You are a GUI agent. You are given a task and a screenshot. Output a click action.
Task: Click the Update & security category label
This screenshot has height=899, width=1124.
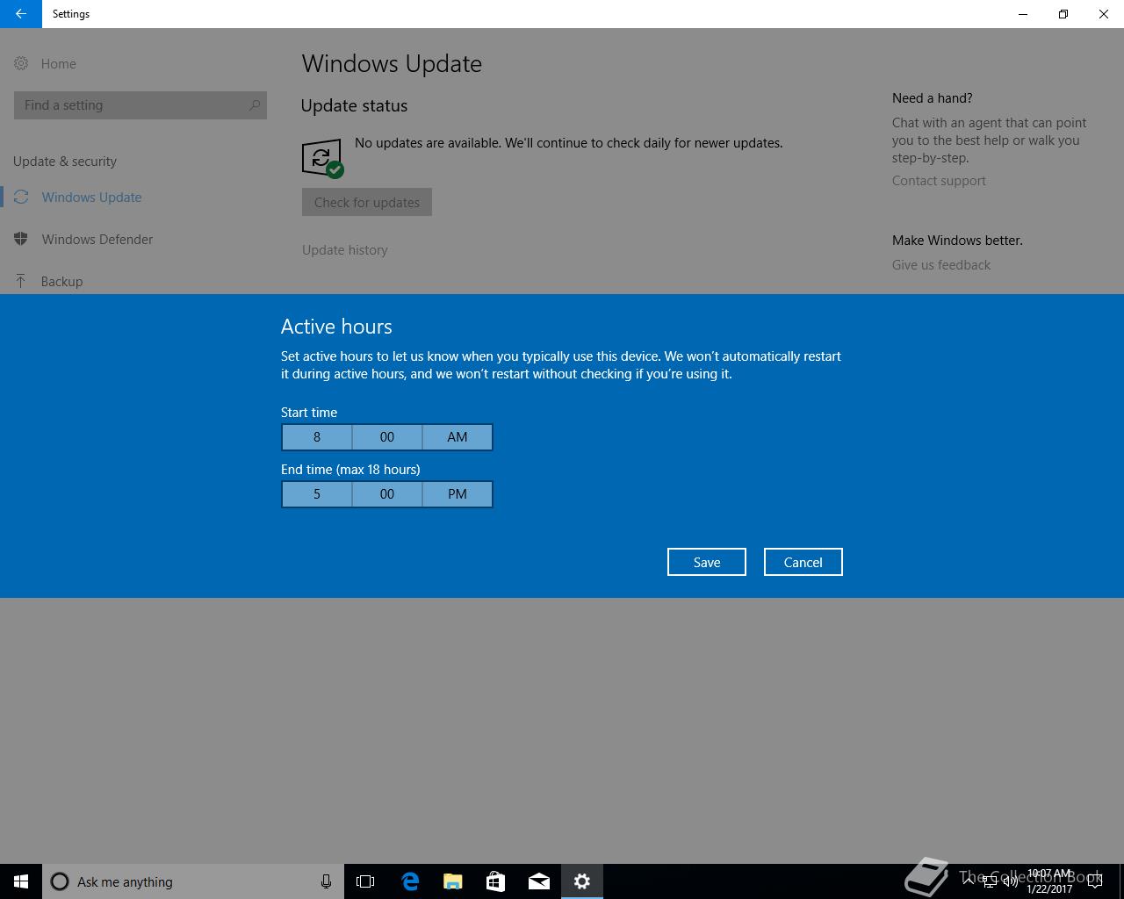65,162
